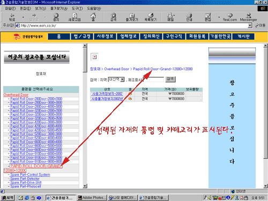Image resolution: width=268 pixels, height=201 pixels.
Task: Open the 즐겨찾기 favorites toolbar icon
Action: (x=132, y=17)
